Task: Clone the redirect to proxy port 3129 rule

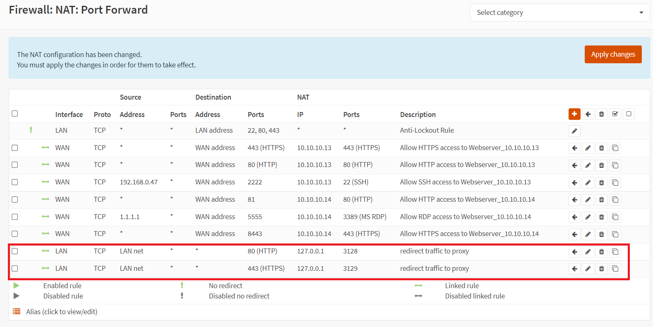Action: click(615, 269)
